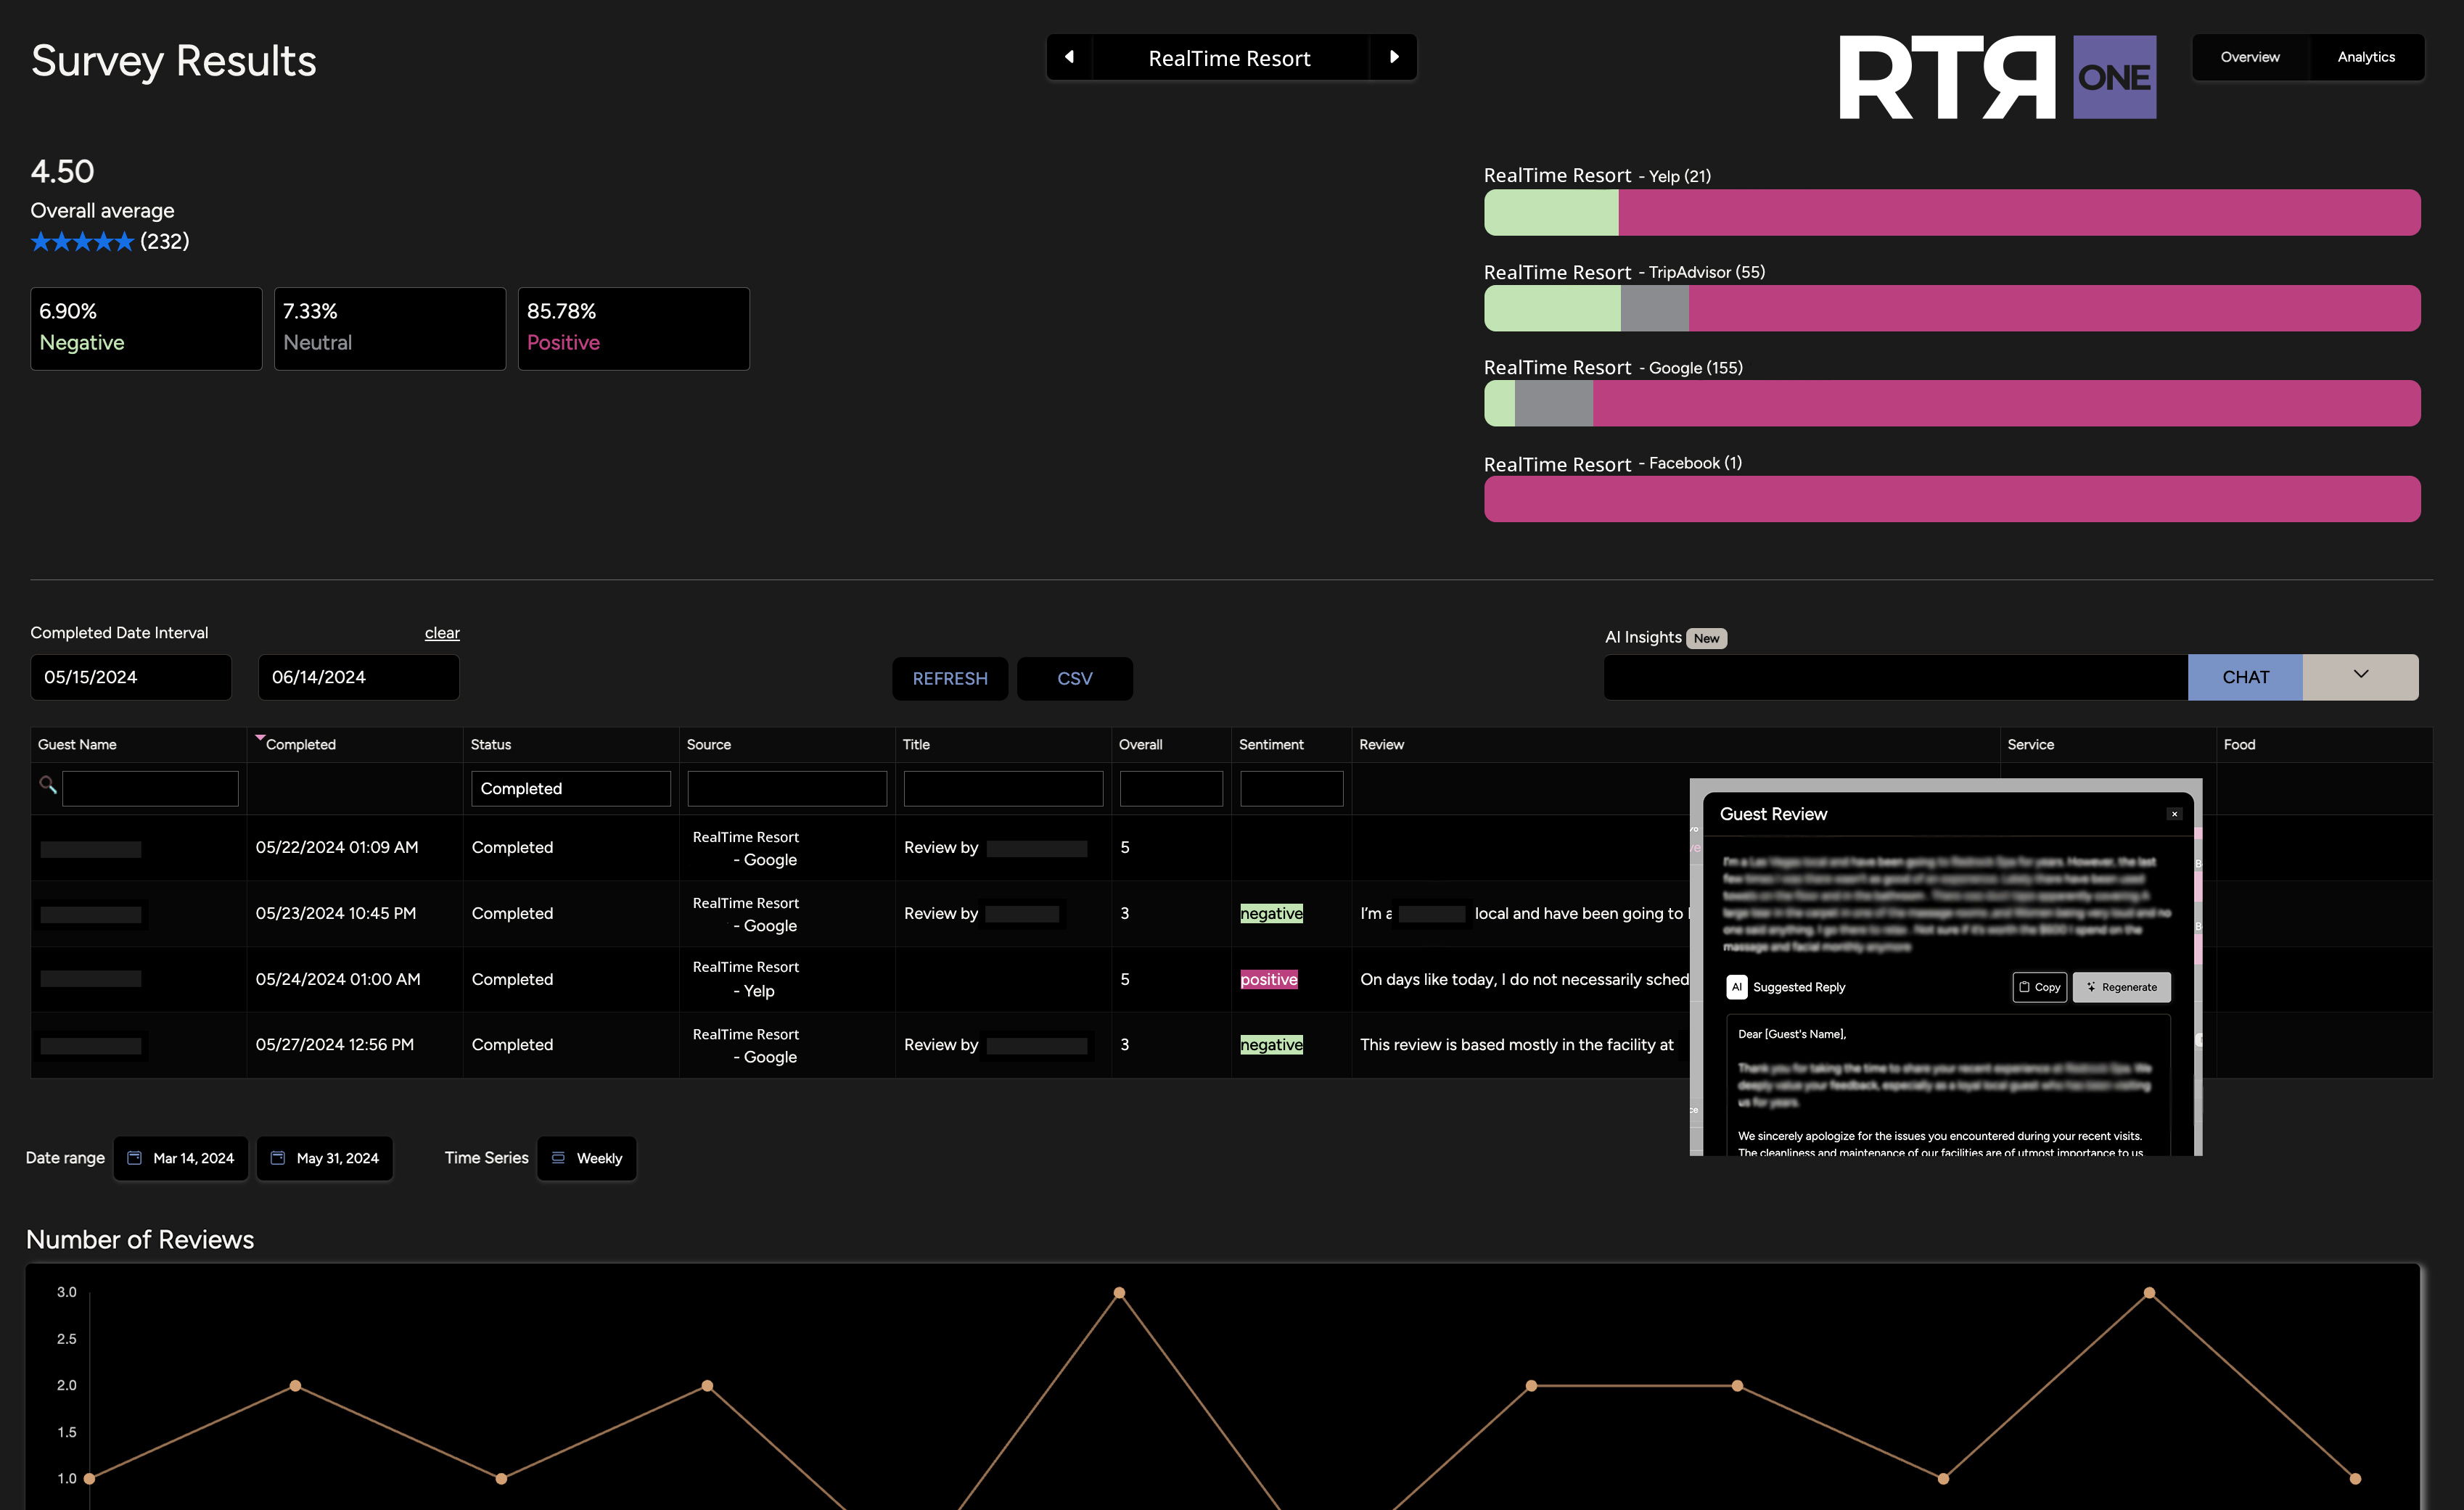
Task: Click the Title column filter box
Action: pyautogui.click(x=1003, y=788)
